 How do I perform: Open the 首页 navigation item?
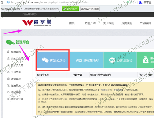pyautogui.click(x=72, y=23)
